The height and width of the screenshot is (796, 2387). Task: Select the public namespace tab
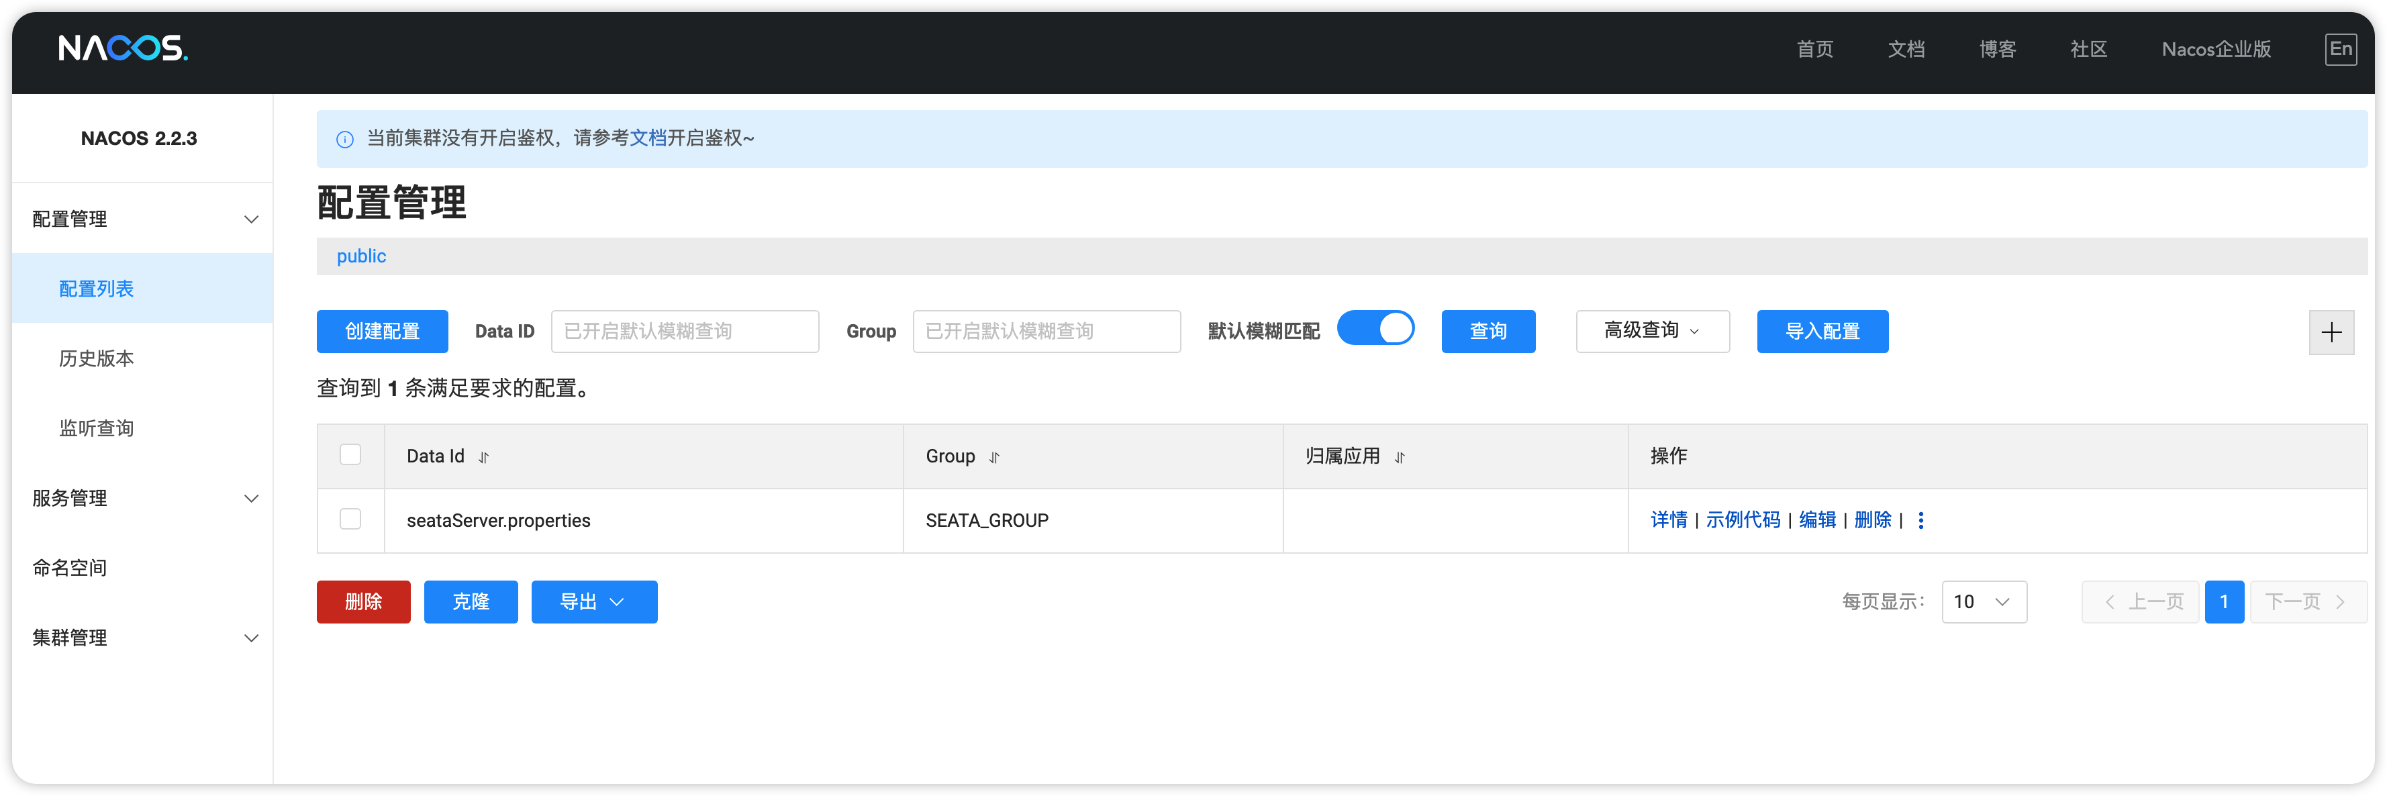point(361,256)
